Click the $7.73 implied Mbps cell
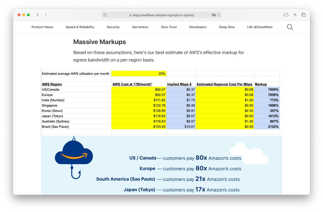323x212 pixels. click(181, 100)
